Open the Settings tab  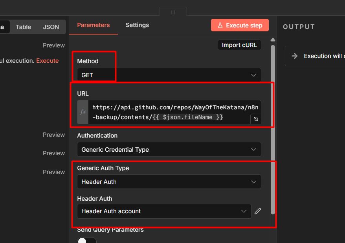point(137,25)
